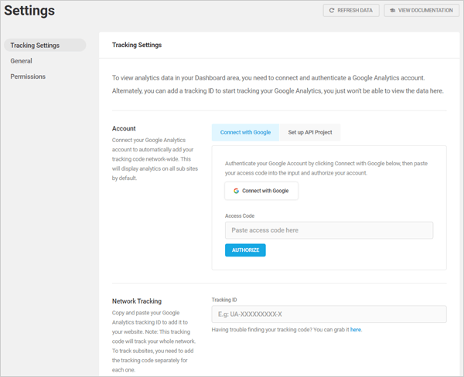This screenshot has width=464, height=377.
Task: Open the General settings section
Action: (22, 61)
